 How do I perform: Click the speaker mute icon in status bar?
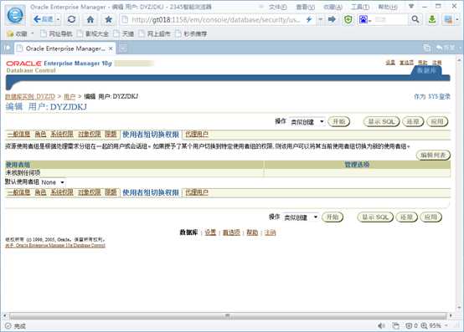tap(381, 325)
